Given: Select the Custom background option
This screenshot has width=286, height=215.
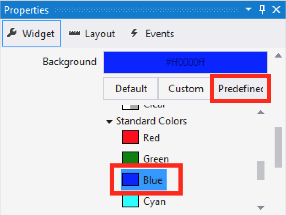Looking at the screenshot, I should pyautogui.click(x=186, y=88).
